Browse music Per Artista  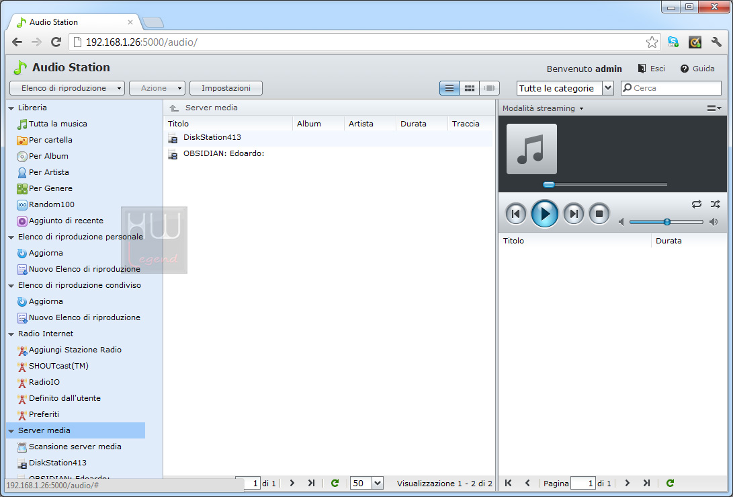pyautogui.click(x=42, y=172)
